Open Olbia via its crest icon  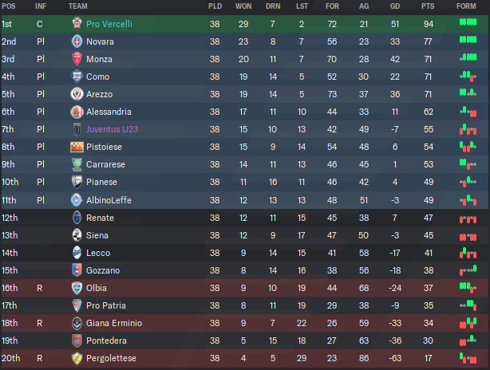coord(77,288)
